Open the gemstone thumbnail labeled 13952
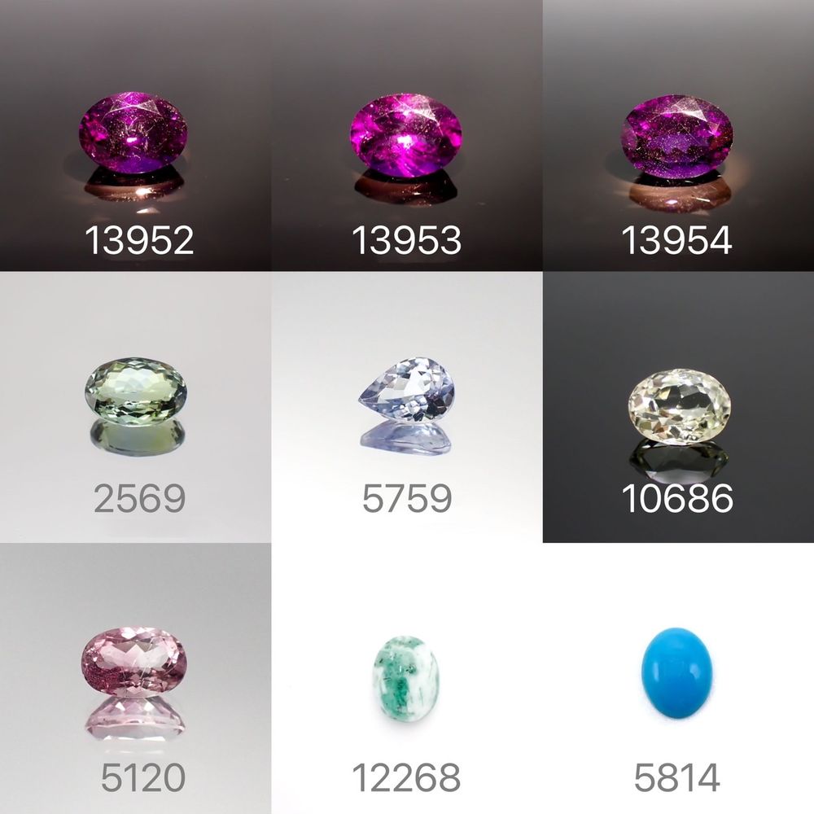 click(x=135, y=135)
